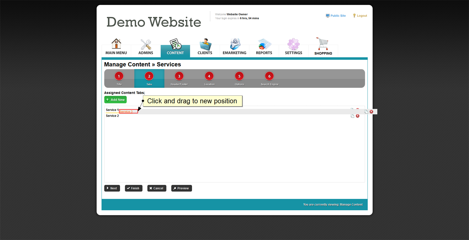Switch to step 6 Search Engine
This screenshot has width=469, height=240.
pos(269,78)
